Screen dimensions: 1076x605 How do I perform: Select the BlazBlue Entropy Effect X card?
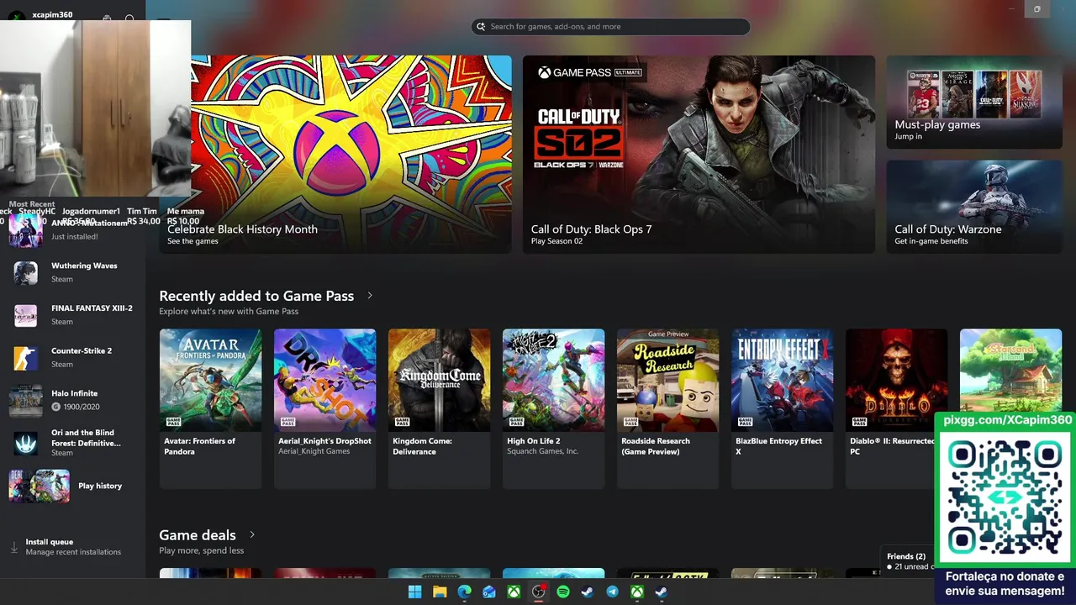782,408
